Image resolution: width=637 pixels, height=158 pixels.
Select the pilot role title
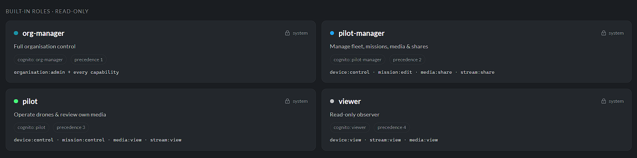point(30,102)
